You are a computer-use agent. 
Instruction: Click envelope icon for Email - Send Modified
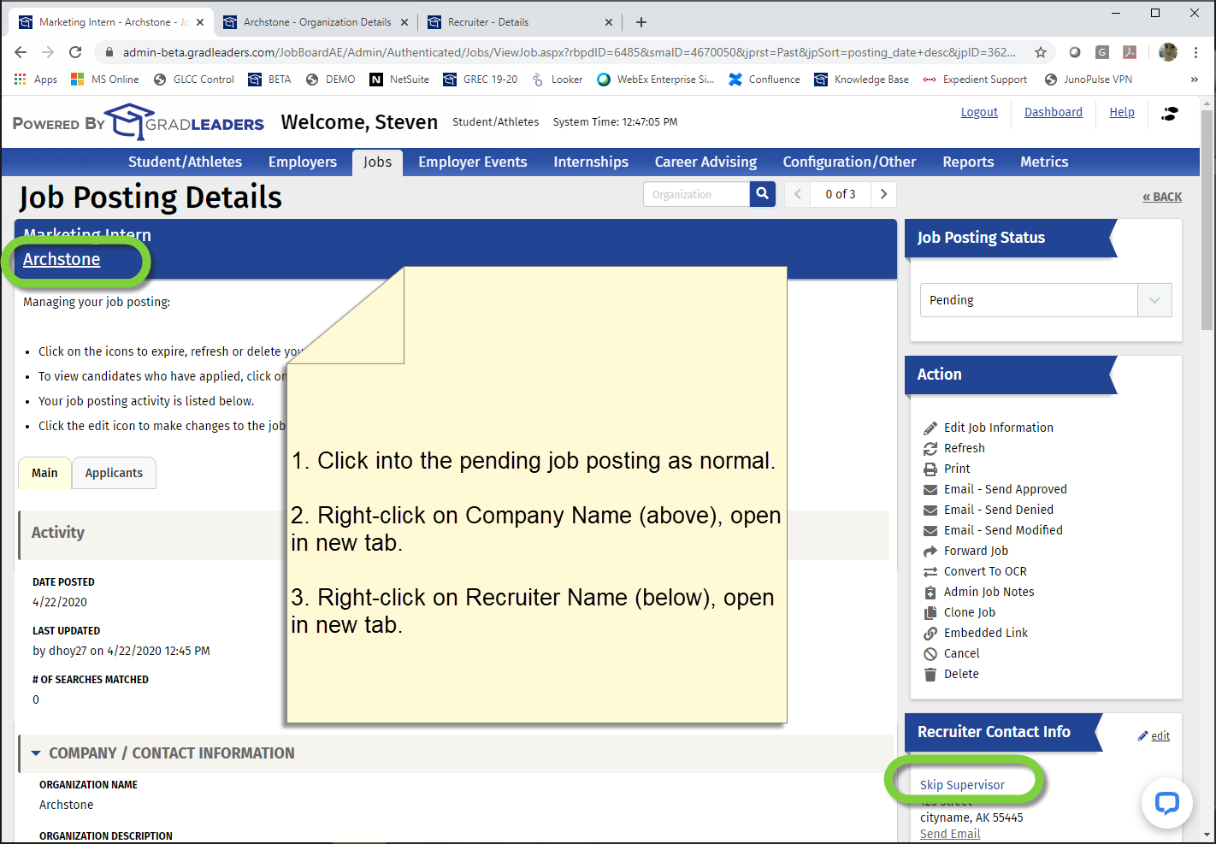coord(930,530)
